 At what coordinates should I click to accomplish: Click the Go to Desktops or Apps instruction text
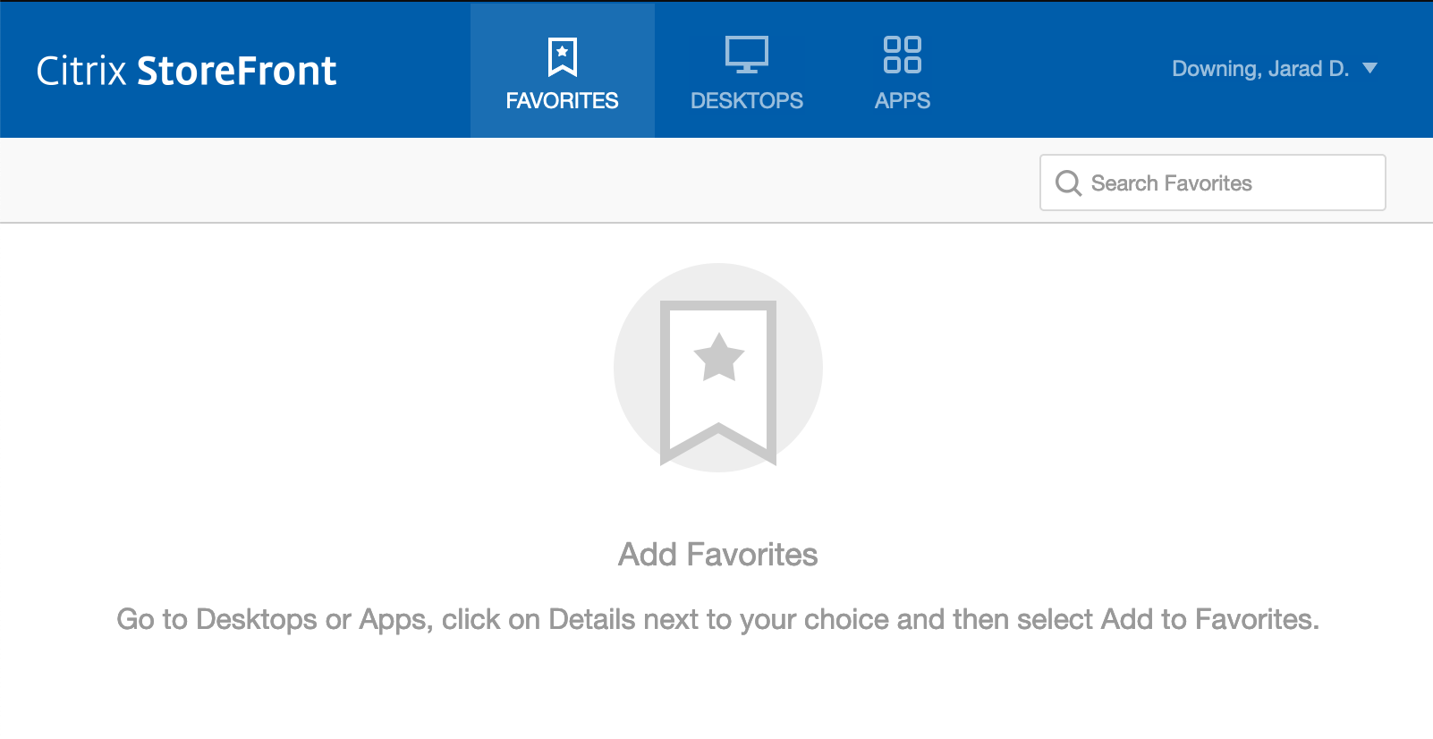click(x=718, y=619)
